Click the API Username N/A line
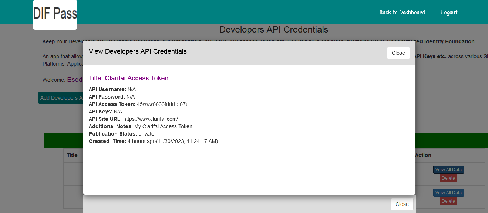 [112, 89]
